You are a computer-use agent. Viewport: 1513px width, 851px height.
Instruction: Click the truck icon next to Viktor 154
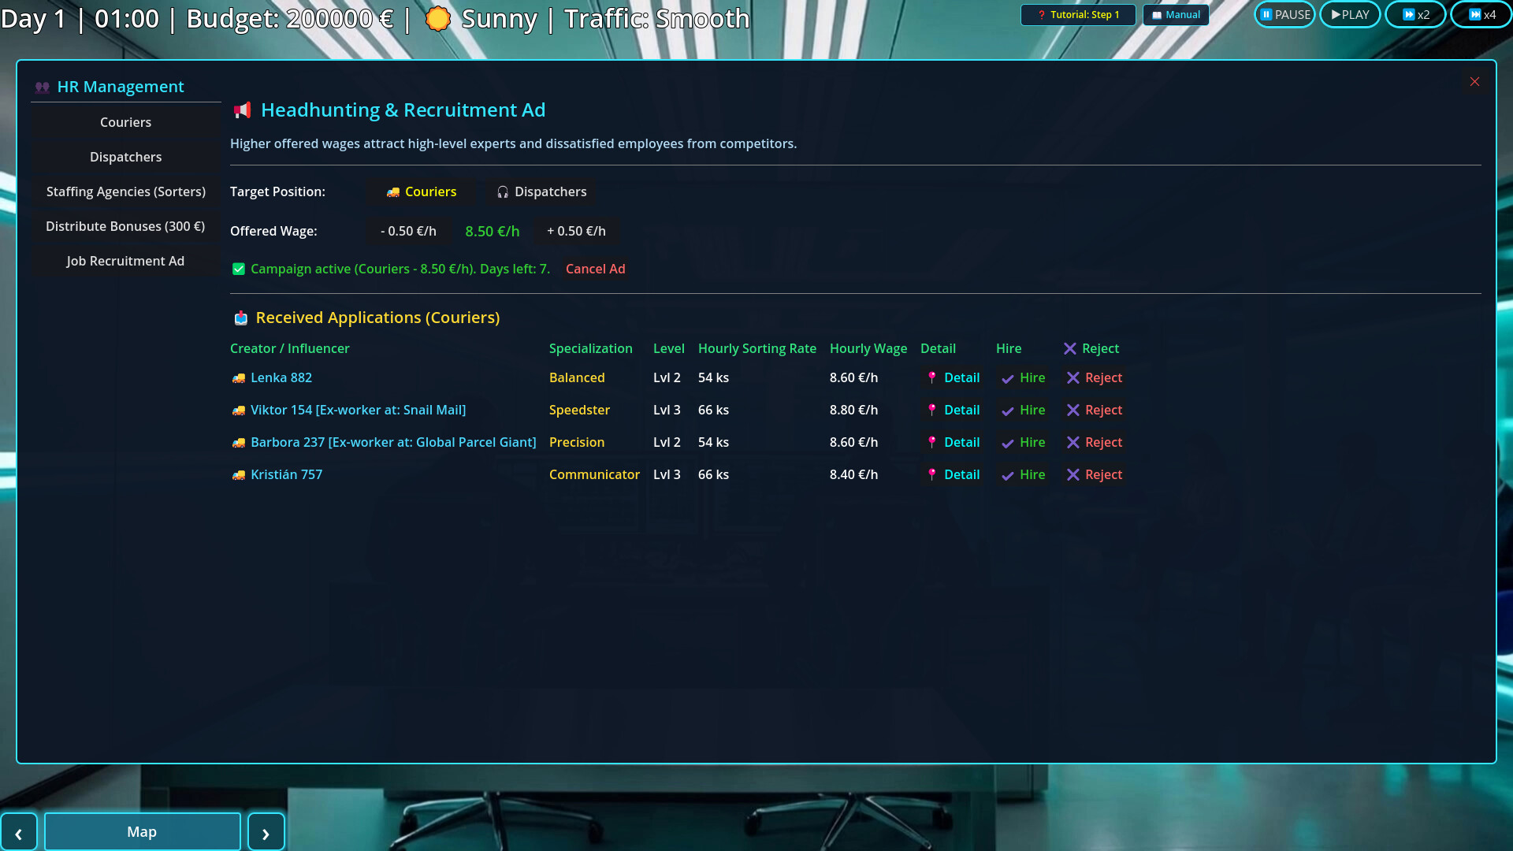point(238,411)
